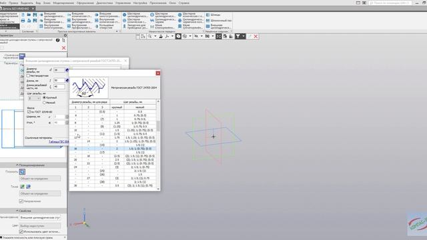Expand Простые конструктивные элементы group arrow
This screenshot has height=240, width=427.
(x=117, y=31)
